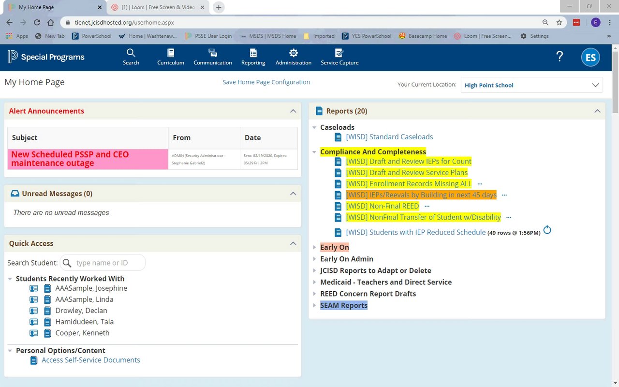Bookmark this page with the star icon
Image resolution: width=619 pixels, height=387 pixels.
pyautogui.click(x=560, y=22)
